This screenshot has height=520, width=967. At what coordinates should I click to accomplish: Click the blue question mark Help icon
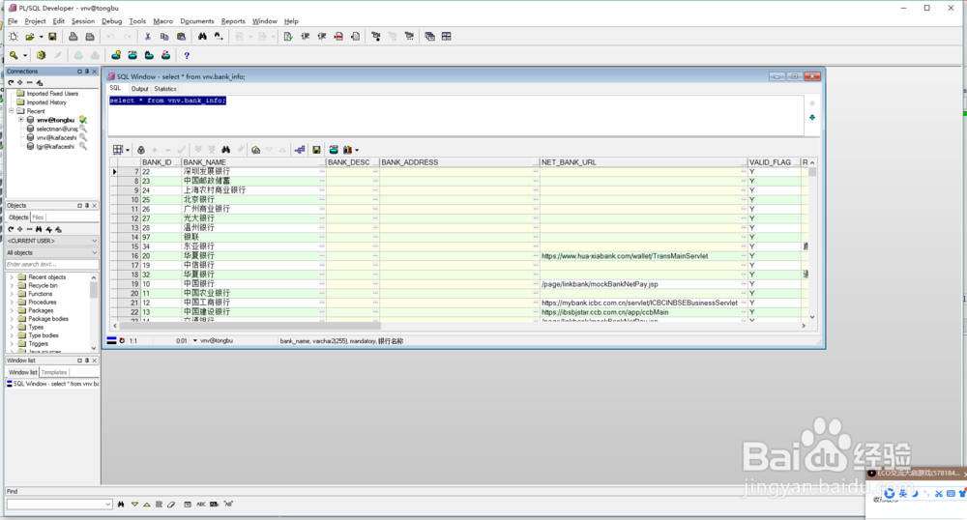[187, 55]
